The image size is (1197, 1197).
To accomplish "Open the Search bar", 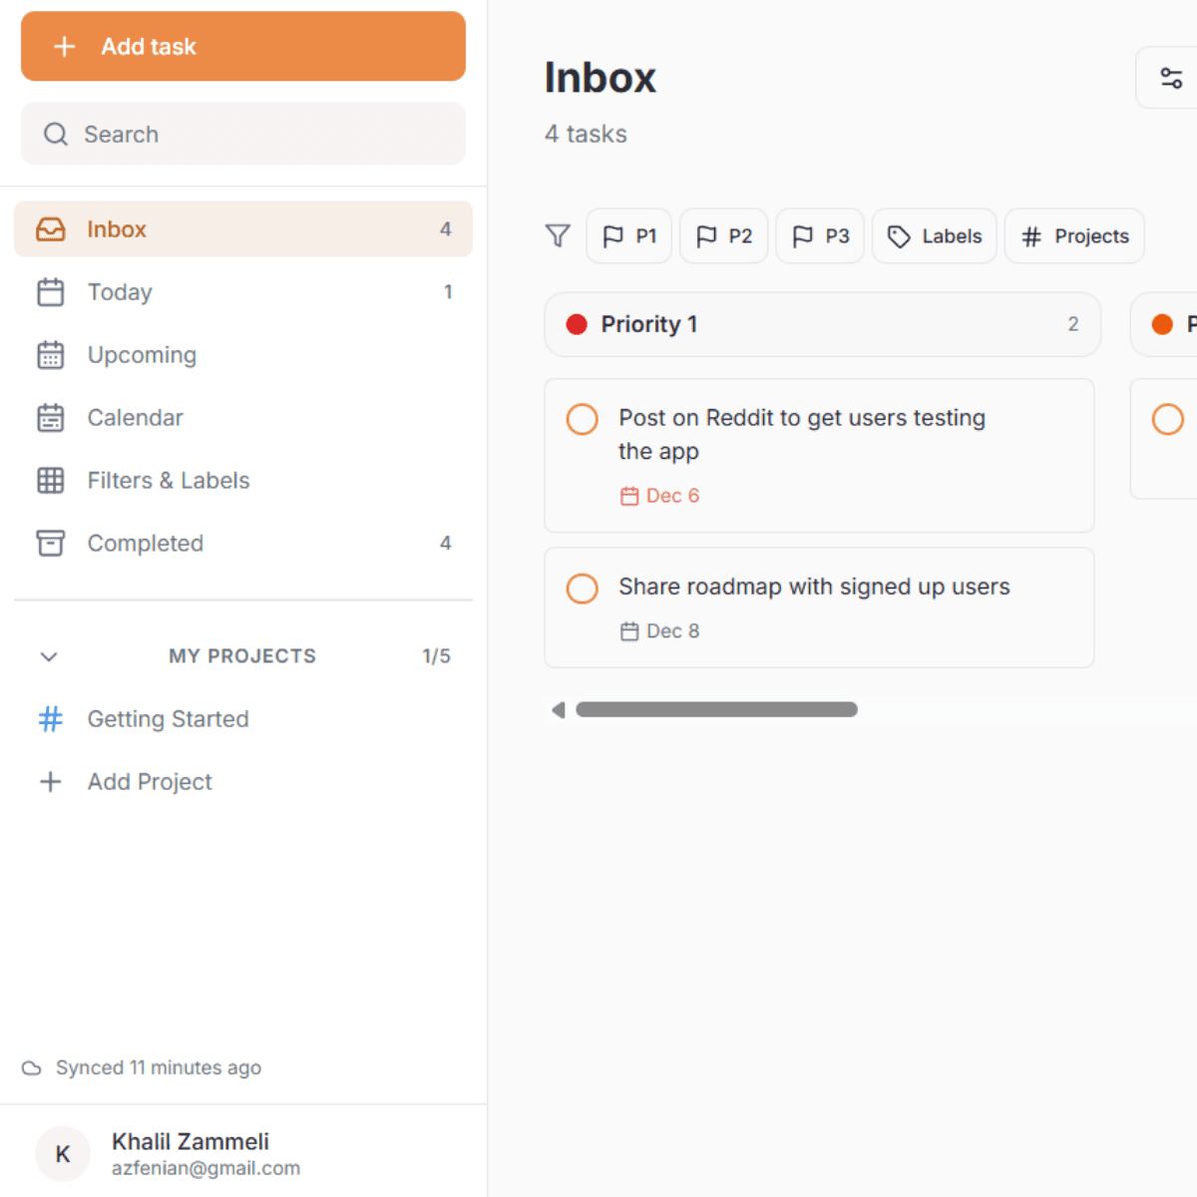I will pos(242,134).
